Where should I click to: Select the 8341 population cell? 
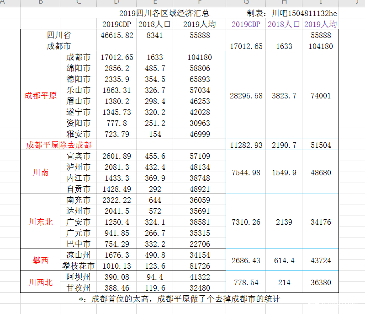tap(154, 35)
